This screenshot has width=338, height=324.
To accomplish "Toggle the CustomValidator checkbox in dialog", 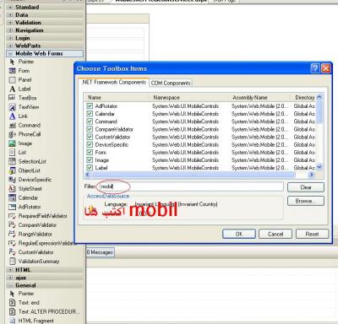I will click(90, 137).
